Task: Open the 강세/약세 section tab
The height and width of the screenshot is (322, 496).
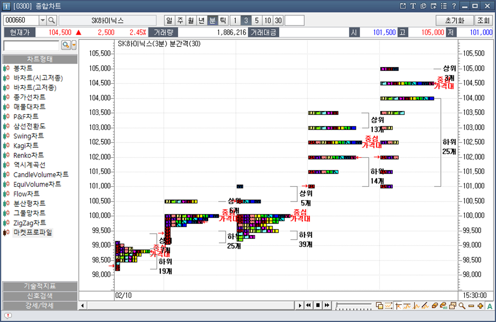Action: (40, 305)
